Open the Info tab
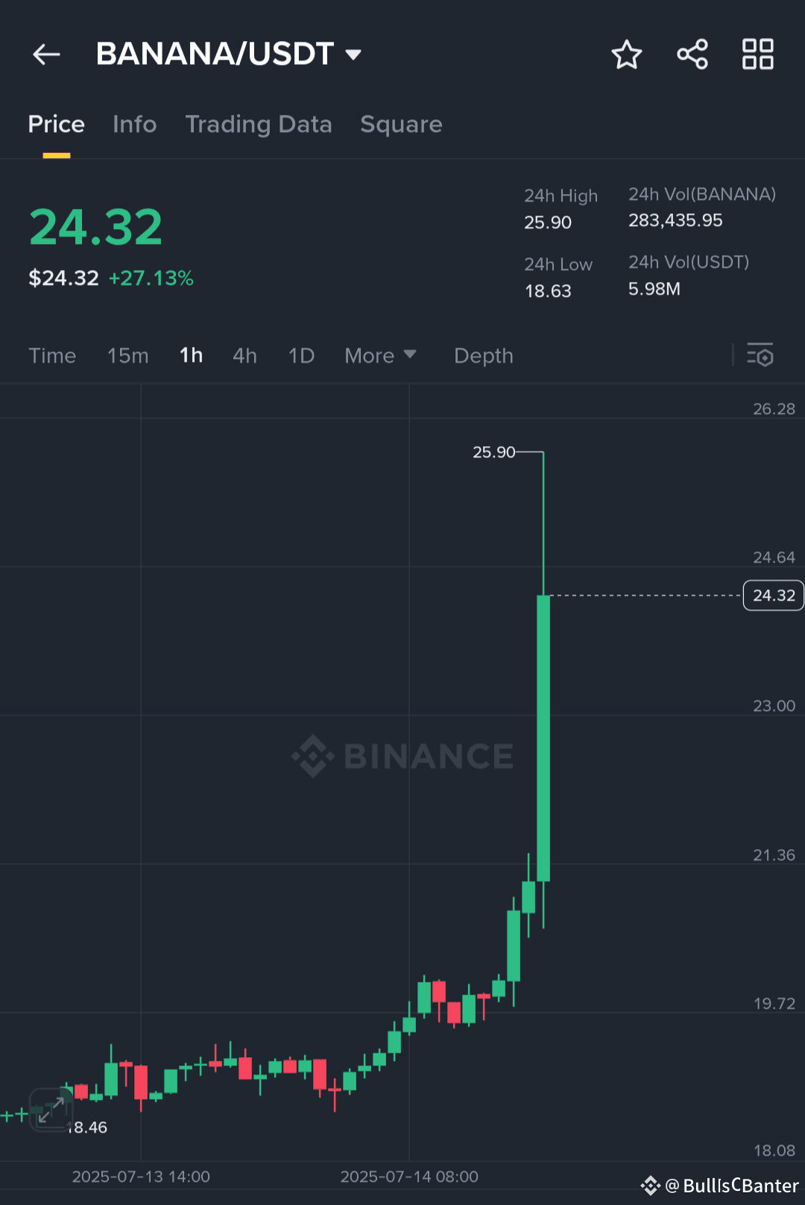Screen dimensions: 805x1205 pos(134,124)
